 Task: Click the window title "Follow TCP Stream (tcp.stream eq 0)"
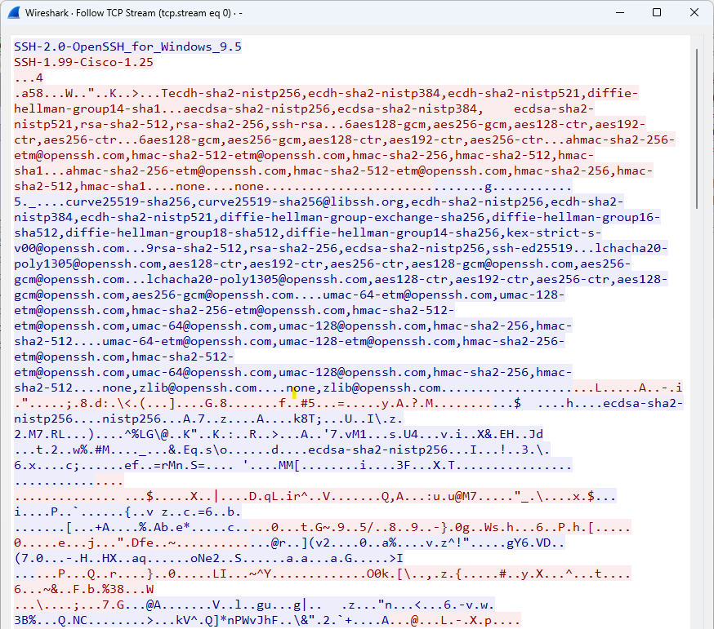pyautogui.click(x=154, y=13)
